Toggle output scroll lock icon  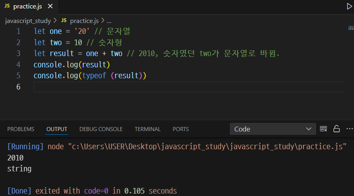(336, 129)
